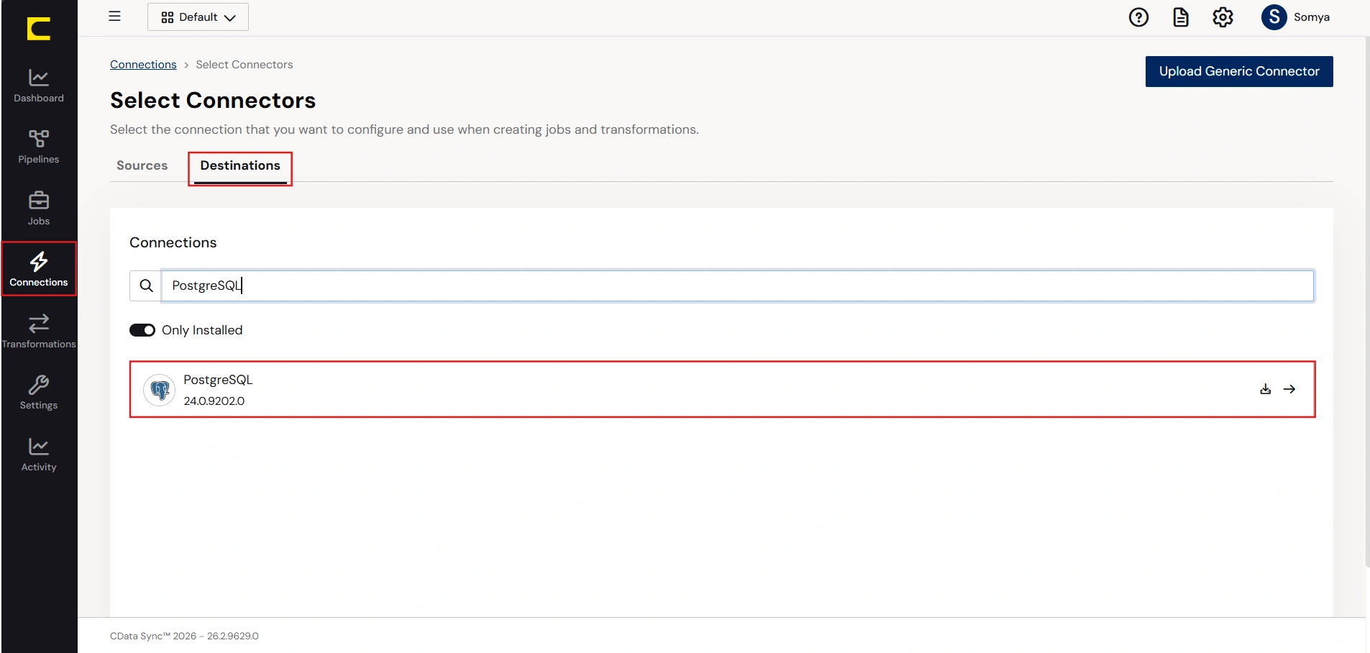Screen dimensions: 1370x653
Task: Click the Somya user avatar
Action: [x=1274, y=17]
